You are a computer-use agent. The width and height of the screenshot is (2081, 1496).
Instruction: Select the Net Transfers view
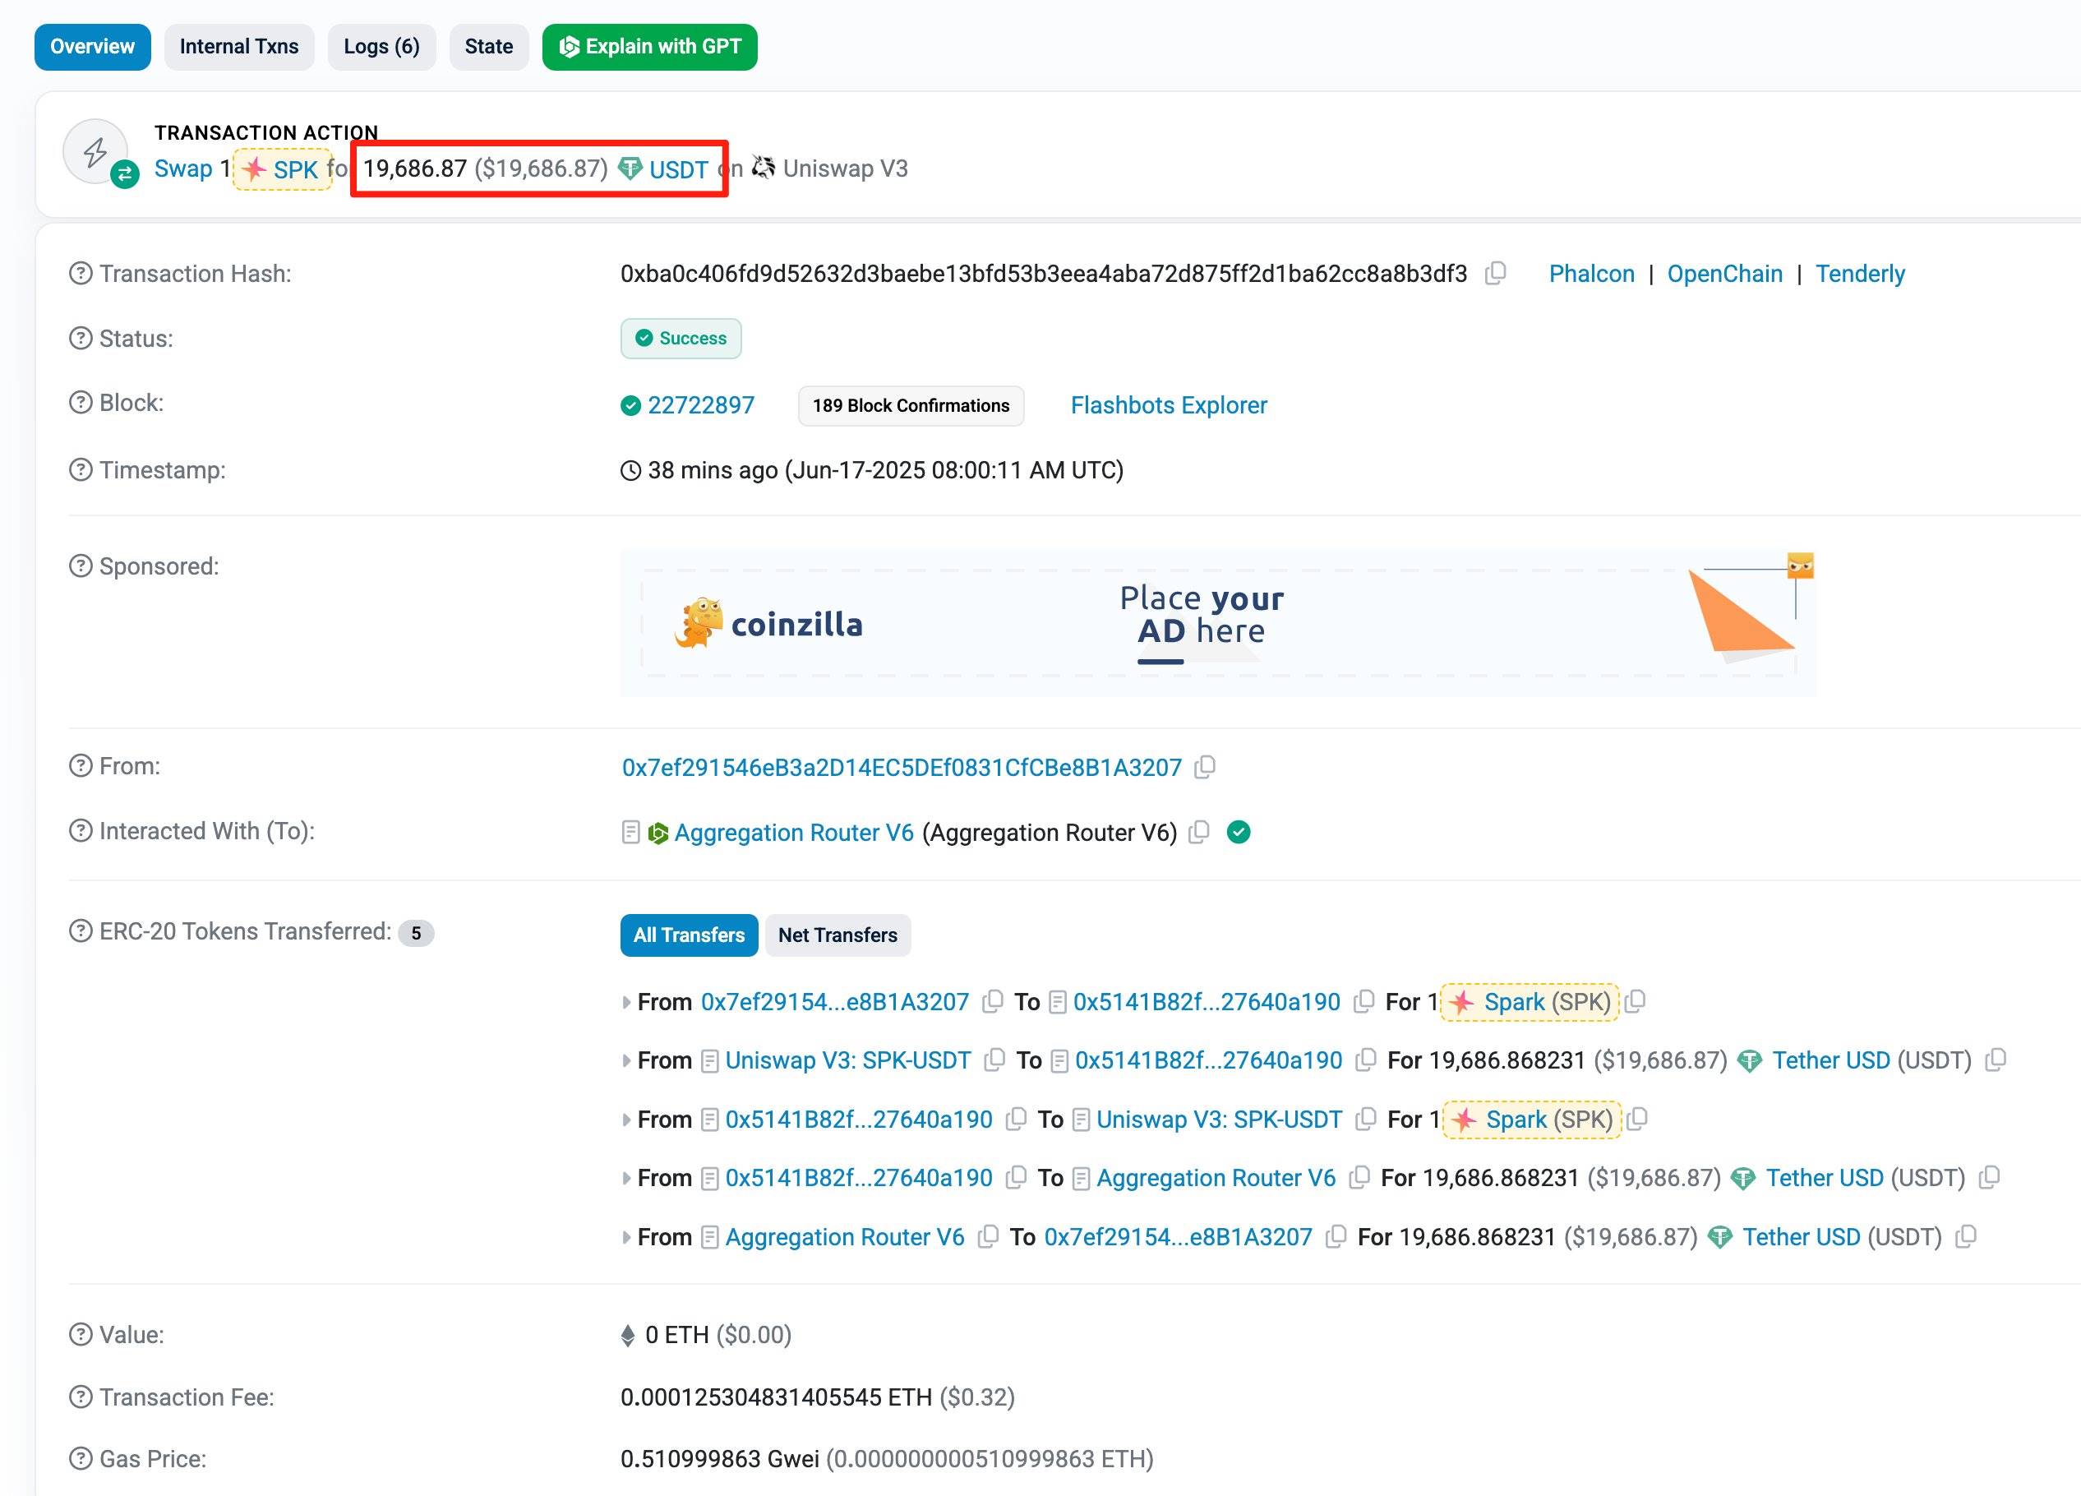[837, 935]
